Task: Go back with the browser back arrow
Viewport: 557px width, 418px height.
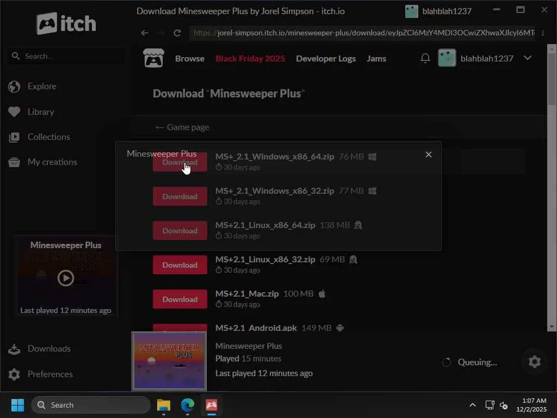Action: (x=144, y=33)
